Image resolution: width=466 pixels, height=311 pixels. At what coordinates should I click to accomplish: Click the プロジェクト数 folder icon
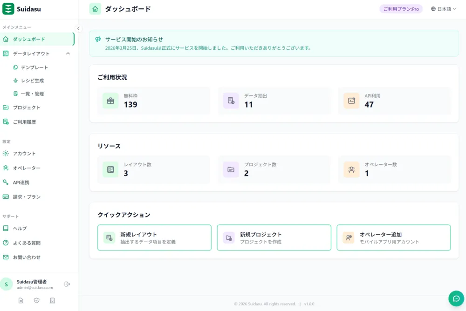(x=231, y=169)
